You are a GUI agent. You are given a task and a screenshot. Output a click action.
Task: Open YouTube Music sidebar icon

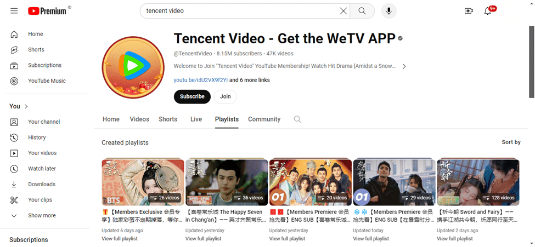point(14,81)
